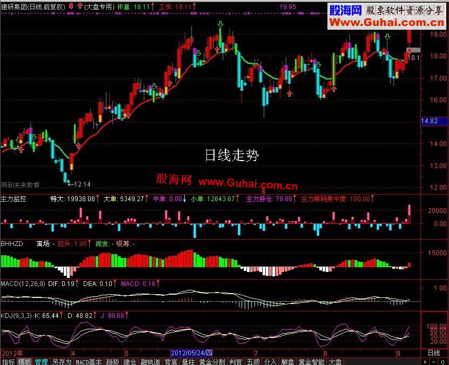Click the 日线 period selector

pos(434,353)
